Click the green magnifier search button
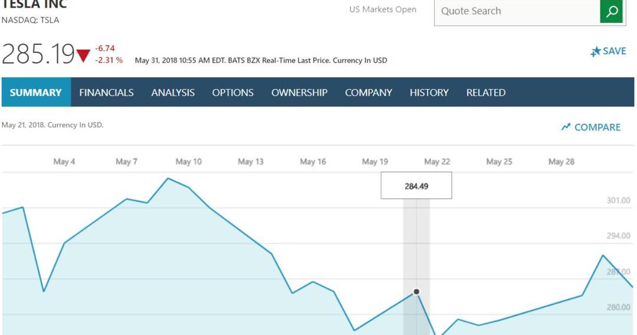 (x=612, y=11)
